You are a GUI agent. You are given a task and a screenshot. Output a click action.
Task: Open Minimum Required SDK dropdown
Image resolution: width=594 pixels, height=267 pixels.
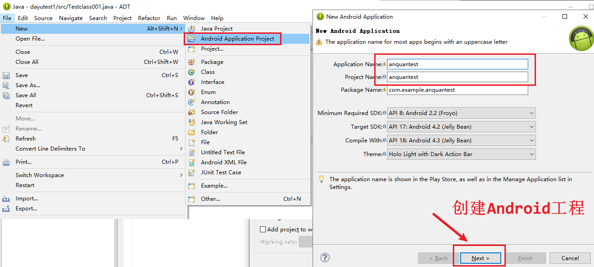pos(461,113)
